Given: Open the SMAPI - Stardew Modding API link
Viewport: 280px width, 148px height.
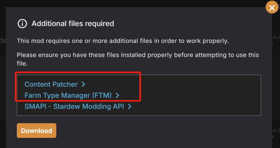Looking at the screenshot, I should pos(74,106).
